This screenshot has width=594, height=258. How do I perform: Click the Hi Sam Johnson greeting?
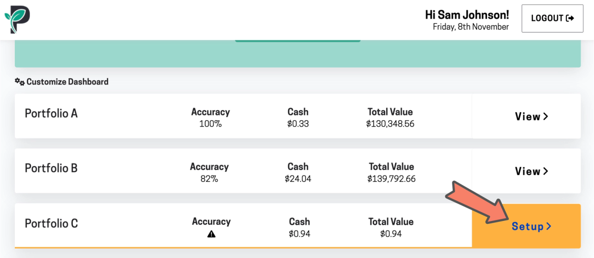pos(467,15)
